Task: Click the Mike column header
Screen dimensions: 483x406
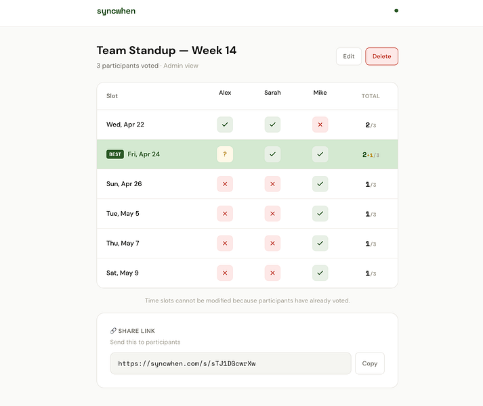Action: click(x=320, y=93)
